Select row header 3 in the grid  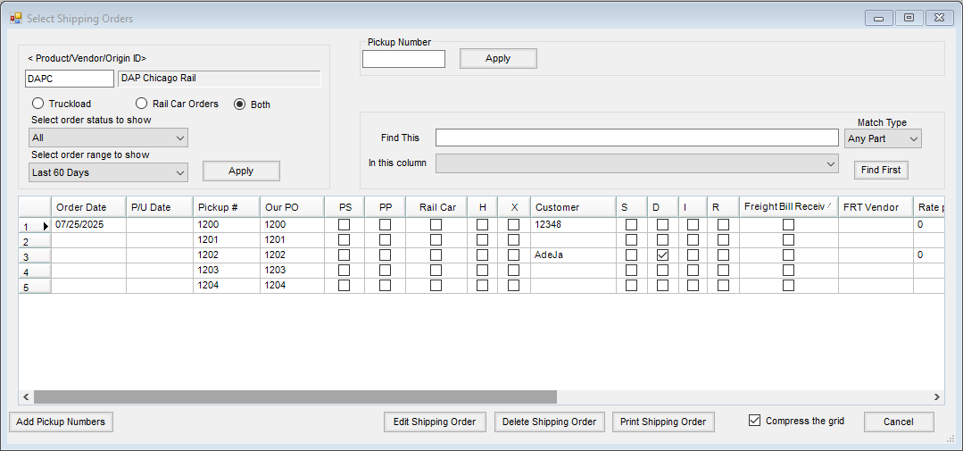point(35,256)
